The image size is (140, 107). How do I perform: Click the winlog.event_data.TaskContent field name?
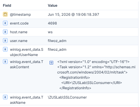(x=26, y=64)
